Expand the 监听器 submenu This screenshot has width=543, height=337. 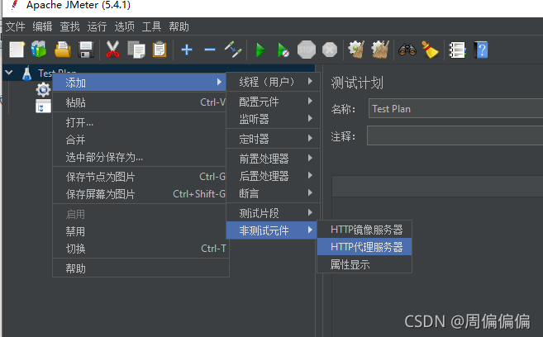pyautogui.click(x=273, y=119)
